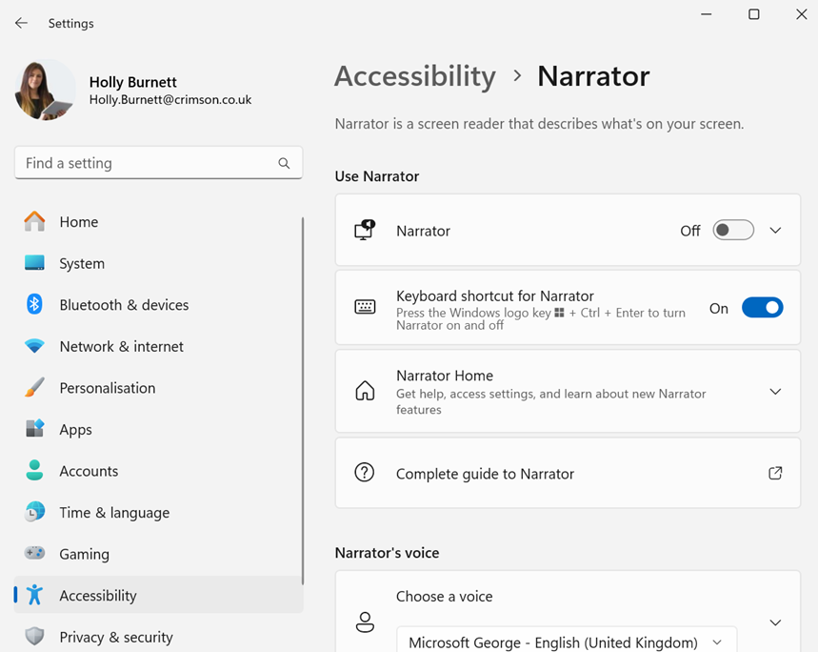
Task: Click the Privacy & security shield icon
Action: click(34, 637)
